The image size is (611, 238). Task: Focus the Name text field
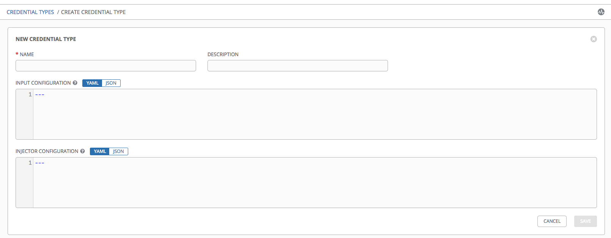[x=105, y=66]
